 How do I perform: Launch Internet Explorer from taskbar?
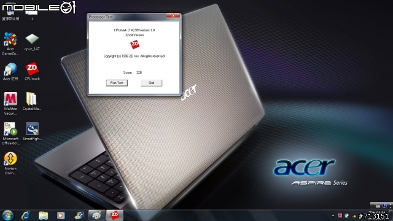coord(26,215)
